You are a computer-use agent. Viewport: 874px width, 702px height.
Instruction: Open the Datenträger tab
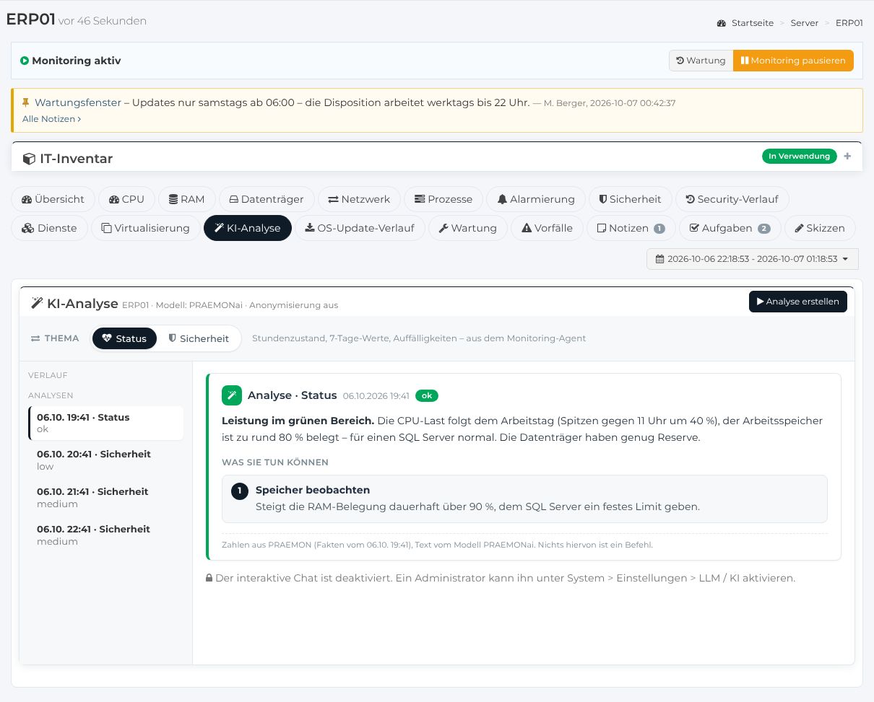coord(267,199)
